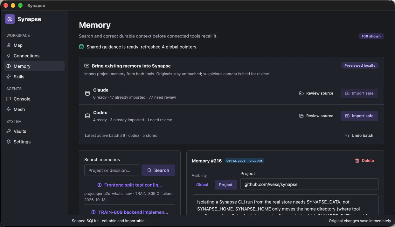The width and height of the screenshot is (395, 227).
Task: Click into the memory content text area
Action: pos(285,205)
